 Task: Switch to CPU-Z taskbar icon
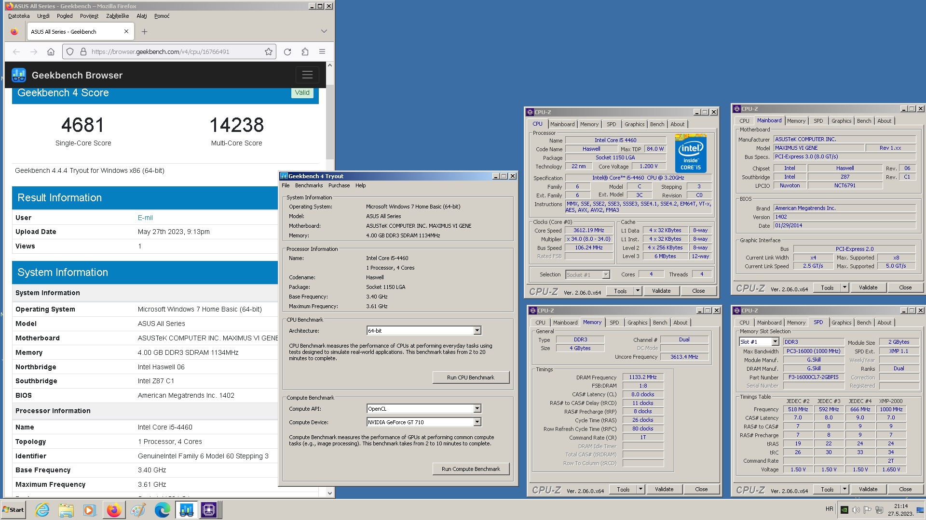click(x=210, y=510)
